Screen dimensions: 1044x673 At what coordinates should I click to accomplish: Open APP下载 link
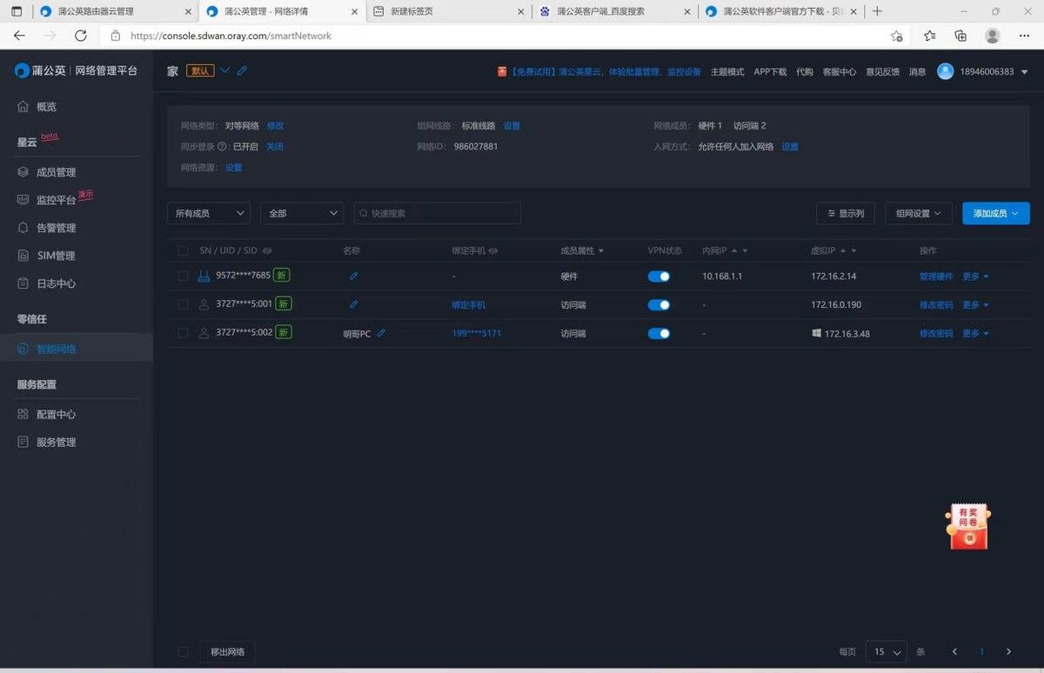pos(770,72)
